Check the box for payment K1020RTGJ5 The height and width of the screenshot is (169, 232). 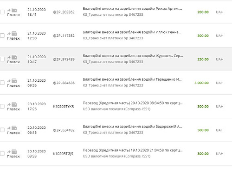[2, 154]
